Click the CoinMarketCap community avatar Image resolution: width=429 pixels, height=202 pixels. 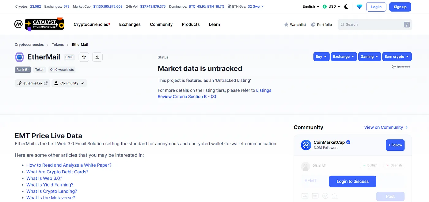(306, 145)
